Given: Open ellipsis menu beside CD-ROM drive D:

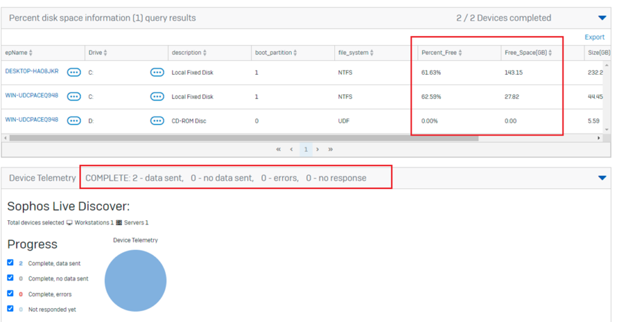Looking at the screenshot, I should point(157,121).
